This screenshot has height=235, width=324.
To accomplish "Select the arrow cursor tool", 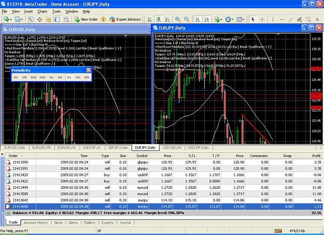I will tap(253, 19).
